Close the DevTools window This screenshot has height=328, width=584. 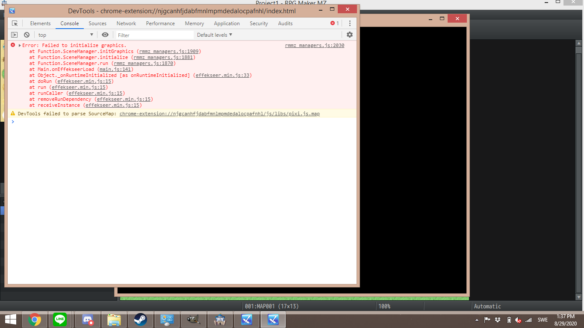point(348,9)
